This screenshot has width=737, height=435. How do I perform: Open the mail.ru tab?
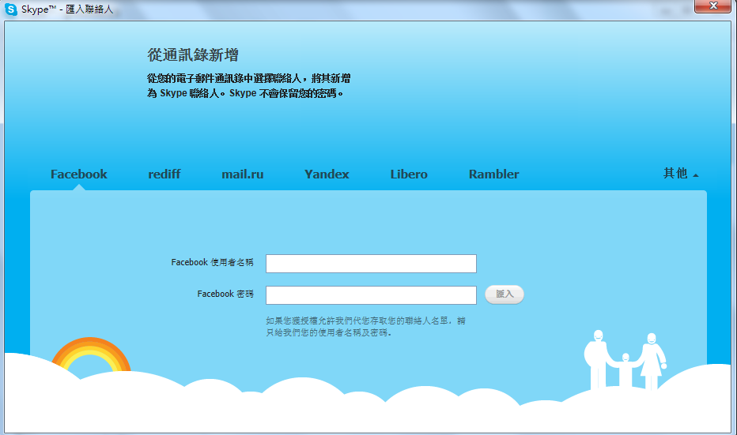coord(243,174)
